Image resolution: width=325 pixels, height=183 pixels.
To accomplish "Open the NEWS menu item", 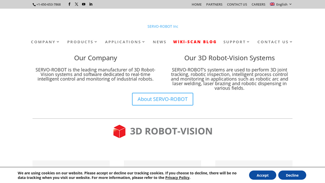I will tap(159, 42).
